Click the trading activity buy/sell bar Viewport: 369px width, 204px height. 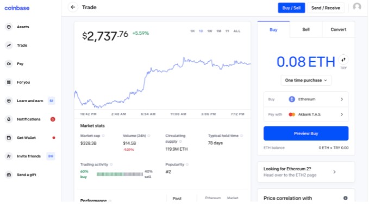tap(120, 174)
